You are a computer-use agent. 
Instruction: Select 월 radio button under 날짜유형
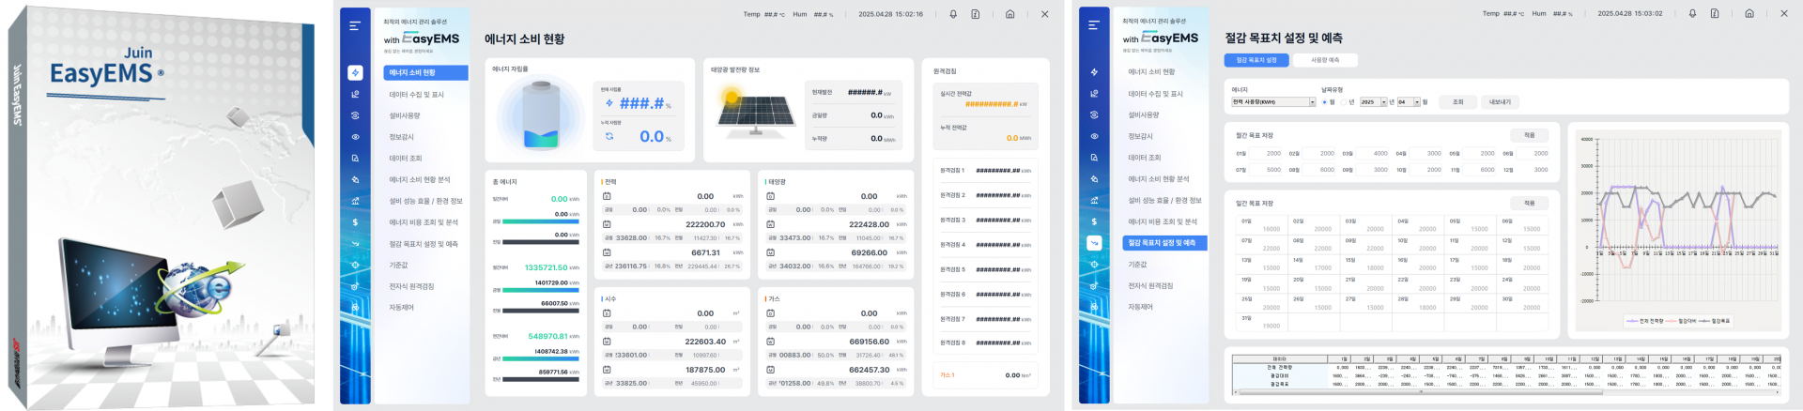pyautogui.click(x=1324, y=102)
